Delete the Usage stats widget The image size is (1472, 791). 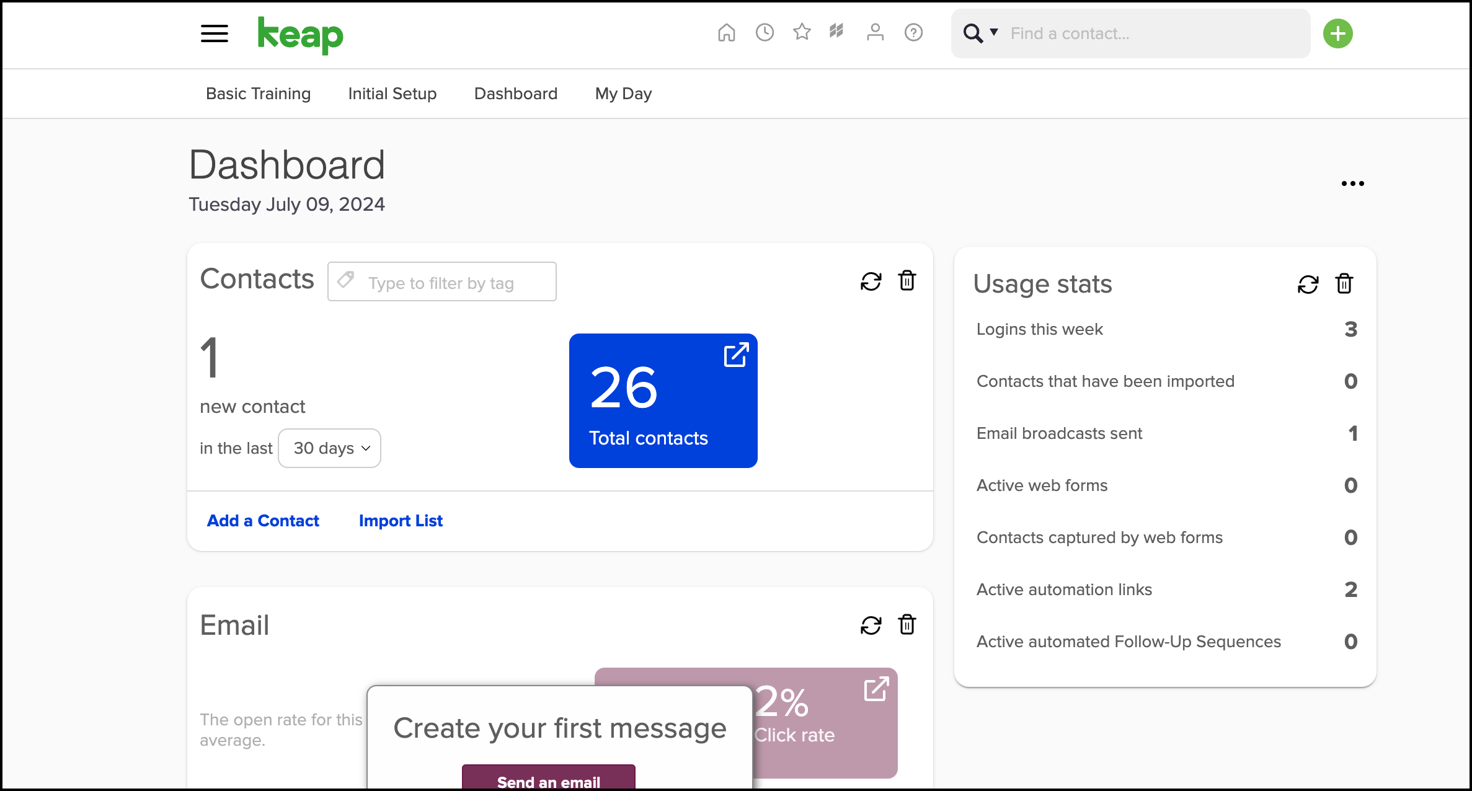[1344, 284]
